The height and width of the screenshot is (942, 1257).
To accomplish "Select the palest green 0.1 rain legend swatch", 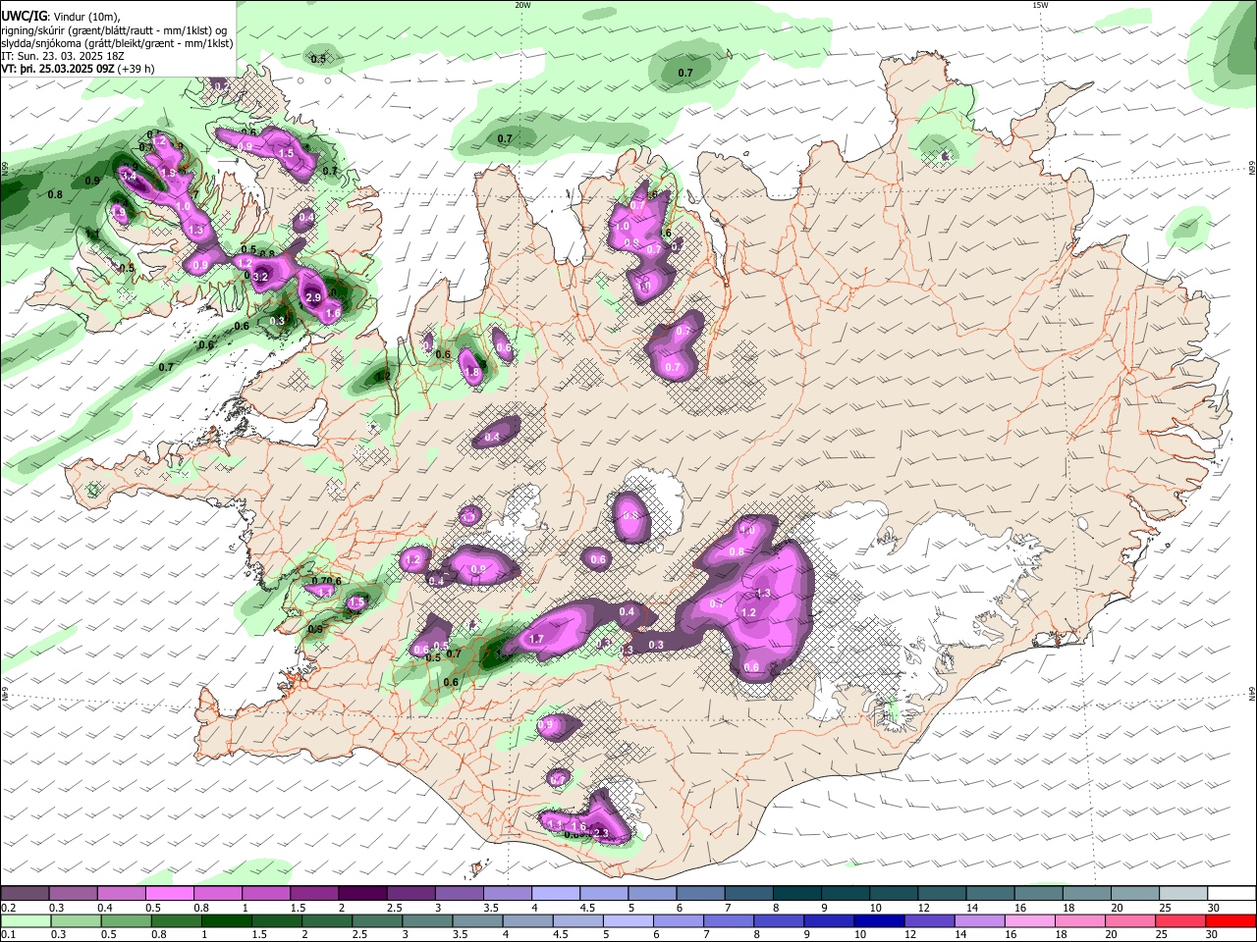I will click(27, 920).
